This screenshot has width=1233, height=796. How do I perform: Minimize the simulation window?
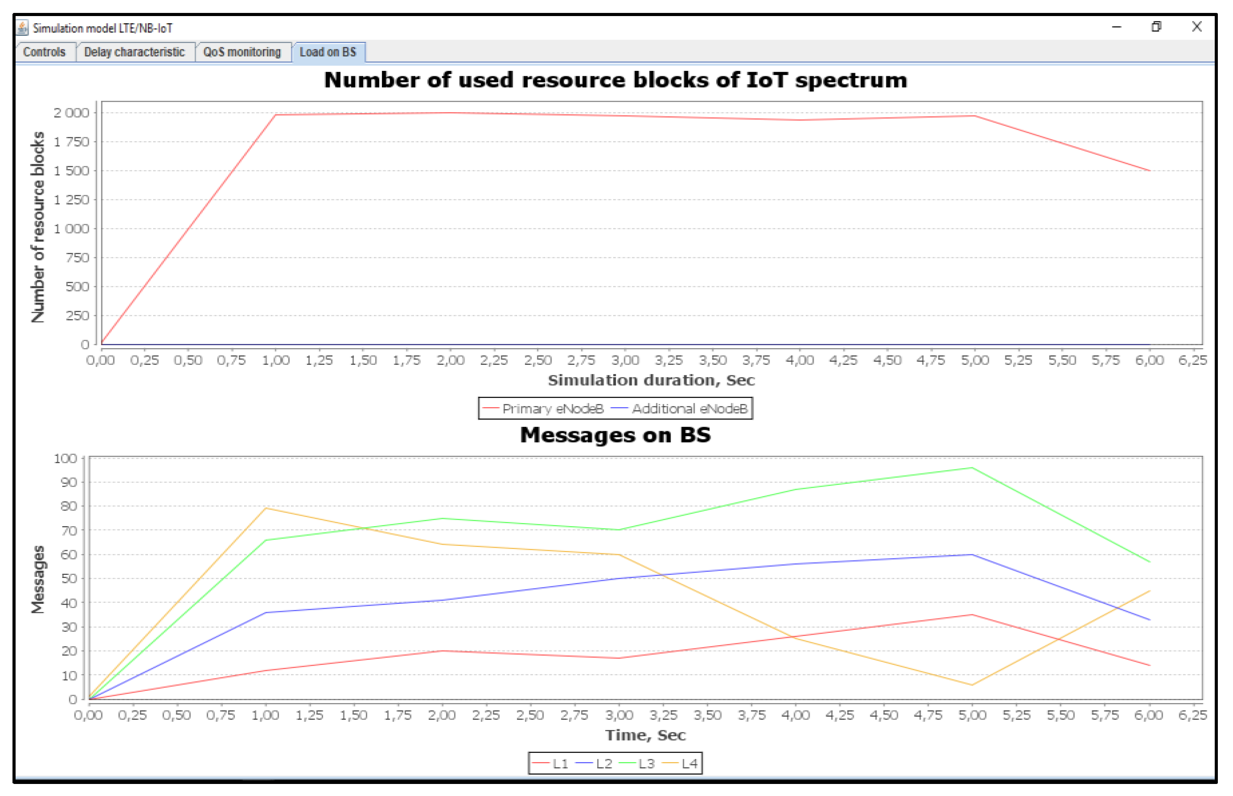tap(1116, 27)
